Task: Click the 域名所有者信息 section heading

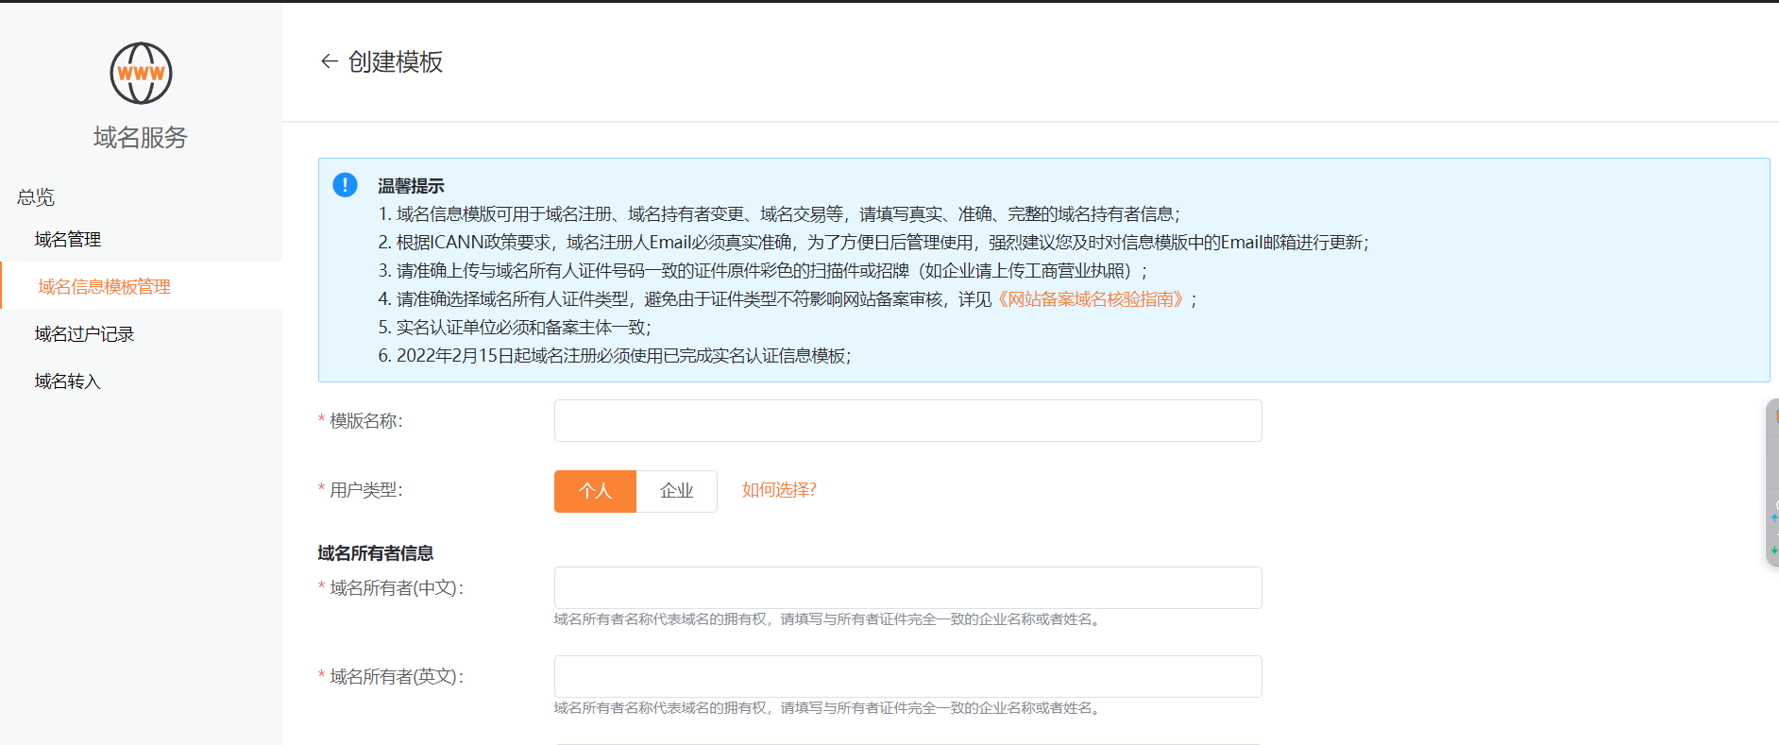Action: pyautogui.click(x=376, y=553)
